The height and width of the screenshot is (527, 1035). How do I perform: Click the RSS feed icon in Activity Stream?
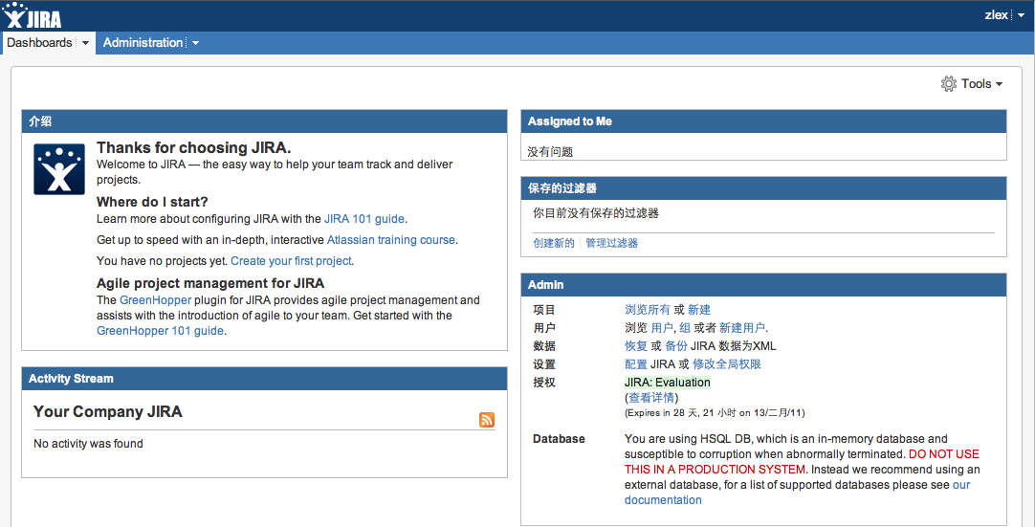click(x=487, y=419)
